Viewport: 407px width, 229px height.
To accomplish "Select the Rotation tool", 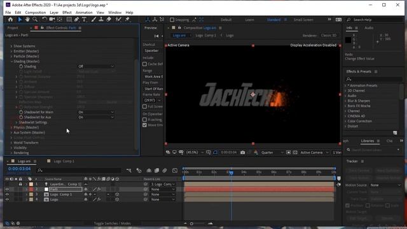I will (45, 20).
